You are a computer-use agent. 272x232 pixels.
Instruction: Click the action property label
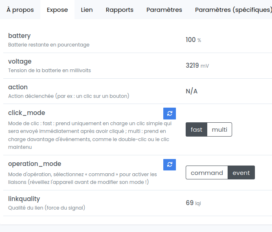[18, 87]
